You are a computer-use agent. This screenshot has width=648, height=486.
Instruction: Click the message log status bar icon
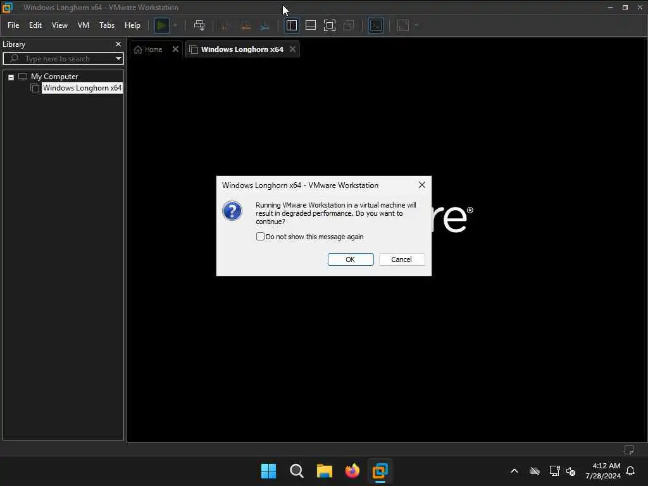click(629, 450)
